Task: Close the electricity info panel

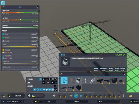Action: tap(37, 7)
